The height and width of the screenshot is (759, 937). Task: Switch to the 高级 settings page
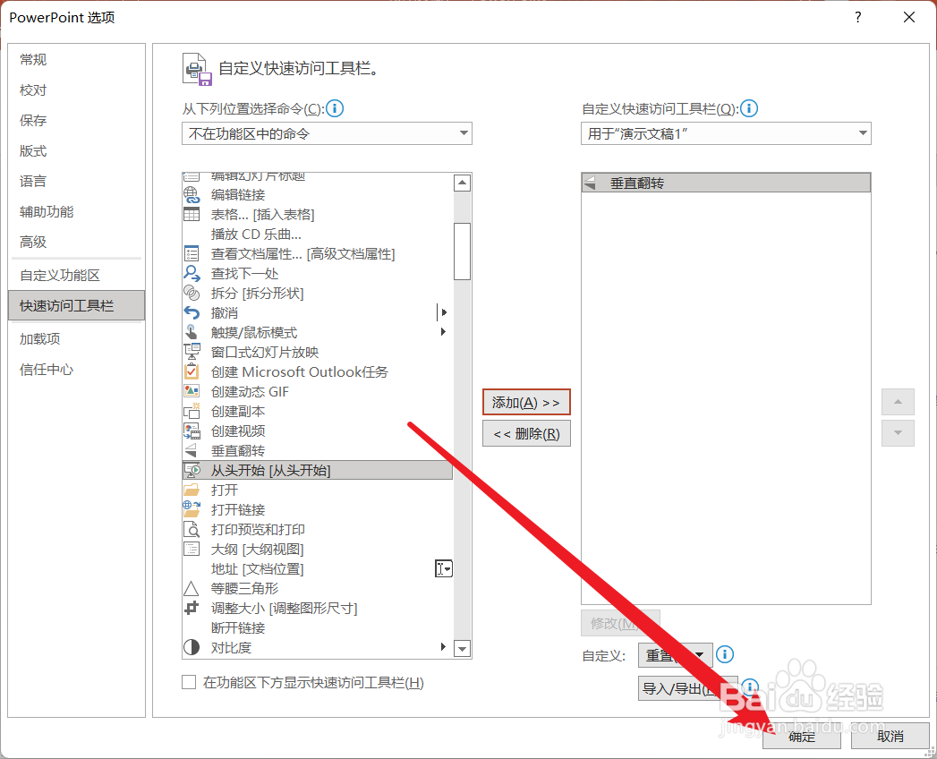coord(32,242)
